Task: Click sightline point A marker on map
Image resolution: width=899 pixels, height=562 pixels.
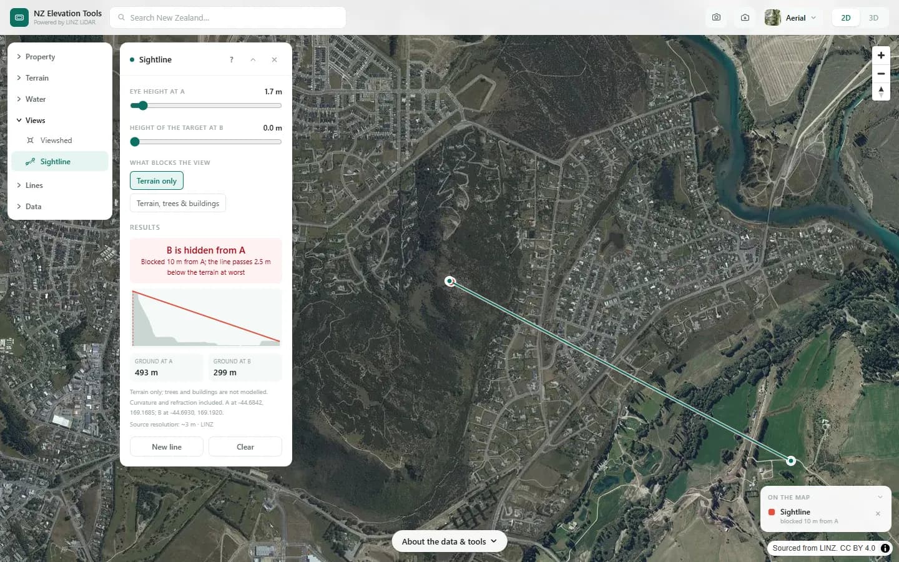Action: pyautogui.click(x=449, y=281)
